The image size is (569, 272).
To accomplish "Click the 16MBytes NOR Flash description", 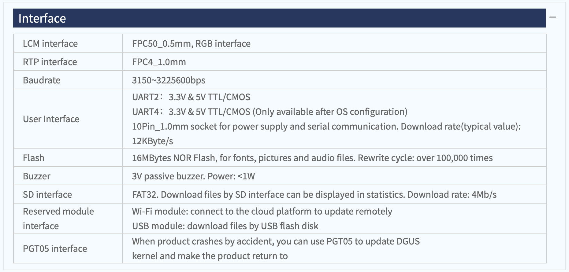I will point(312,158).
